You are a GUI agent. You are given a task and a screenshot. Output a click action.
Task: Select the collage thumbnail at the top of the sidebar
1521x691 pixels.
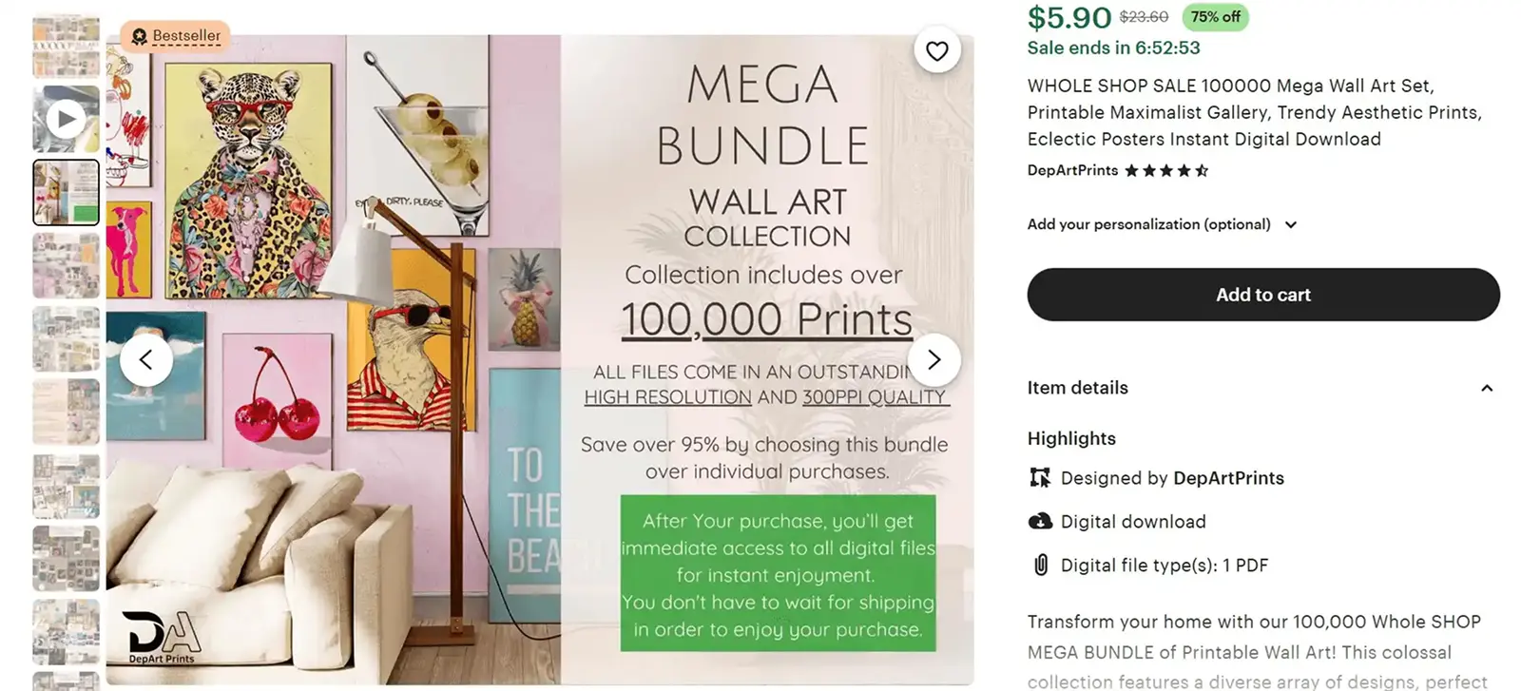66,45
